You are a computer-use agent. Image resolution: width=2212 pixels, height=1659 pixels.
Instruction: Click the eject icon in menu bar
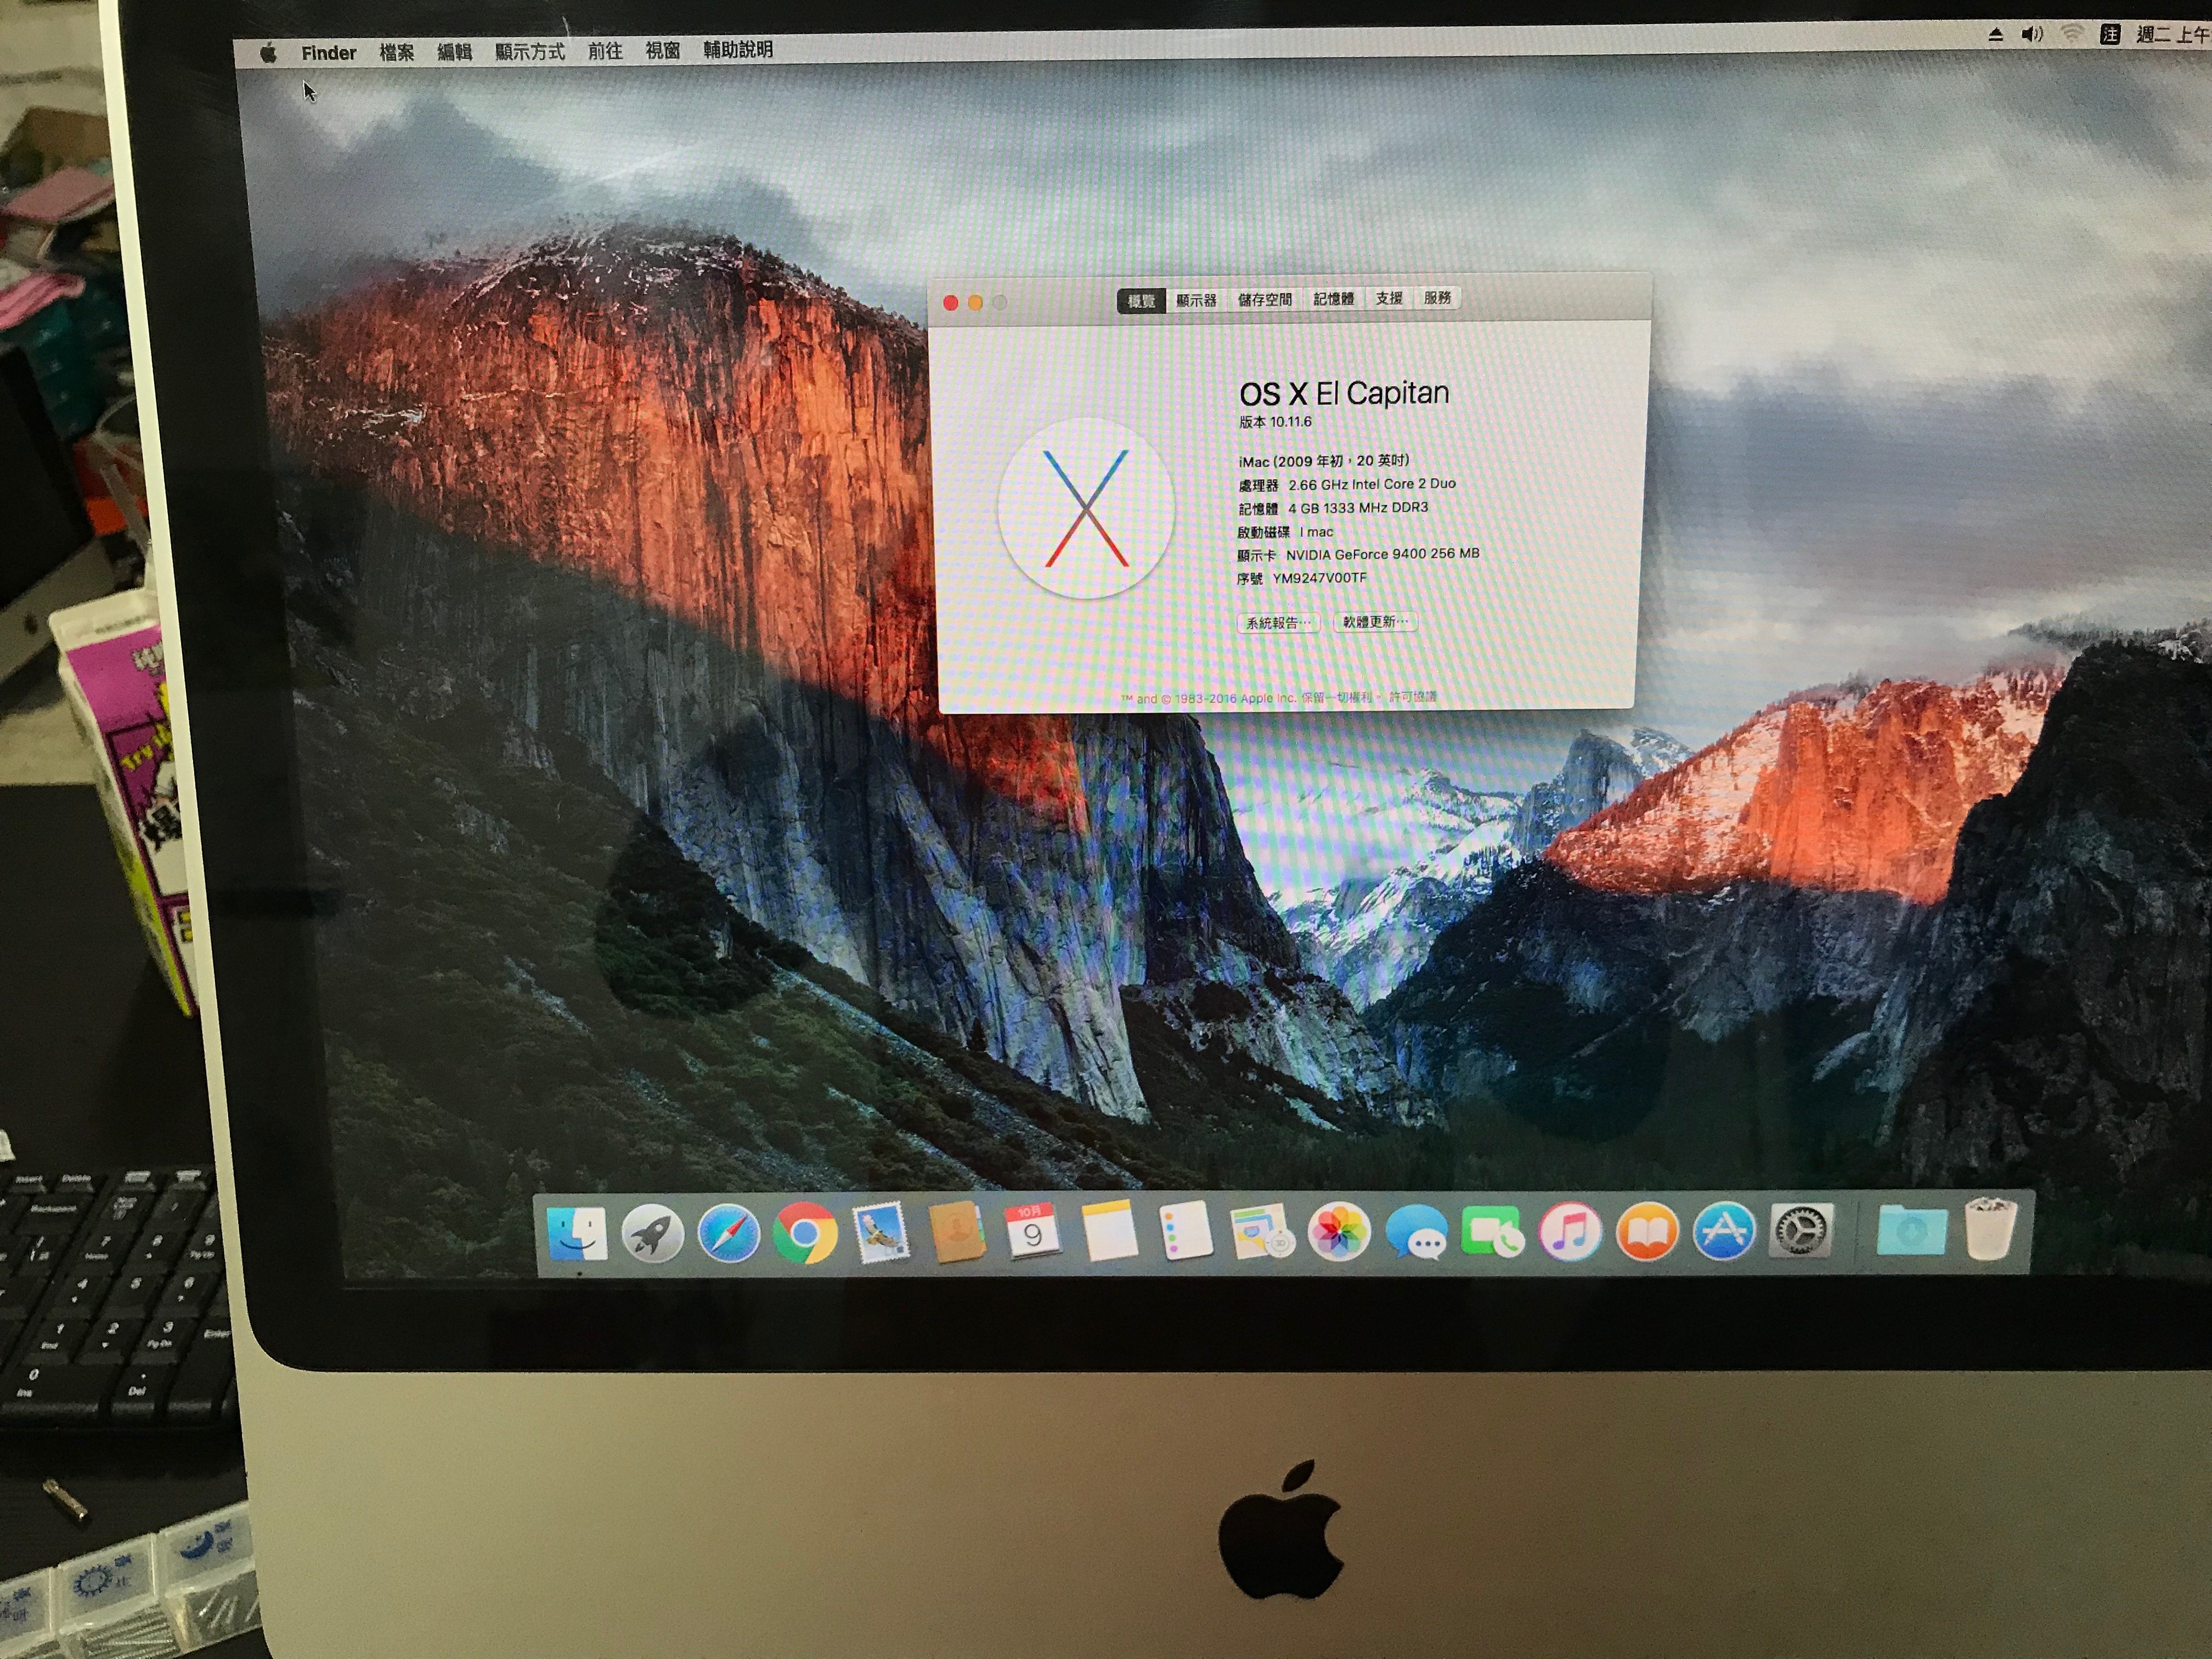click(x=1995, y=35)
